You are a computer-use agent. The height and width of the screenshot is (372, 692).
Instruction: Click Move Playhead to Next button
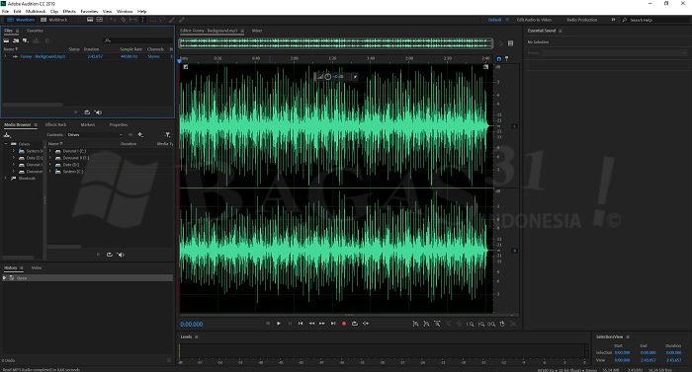[333, 324]
